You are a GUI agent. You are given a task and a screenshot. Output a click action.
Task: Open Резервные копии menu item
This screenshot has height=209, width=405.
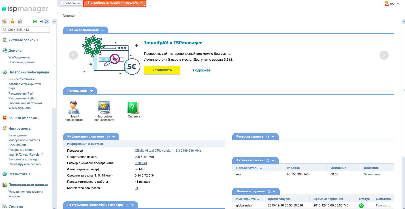[21, 150]
